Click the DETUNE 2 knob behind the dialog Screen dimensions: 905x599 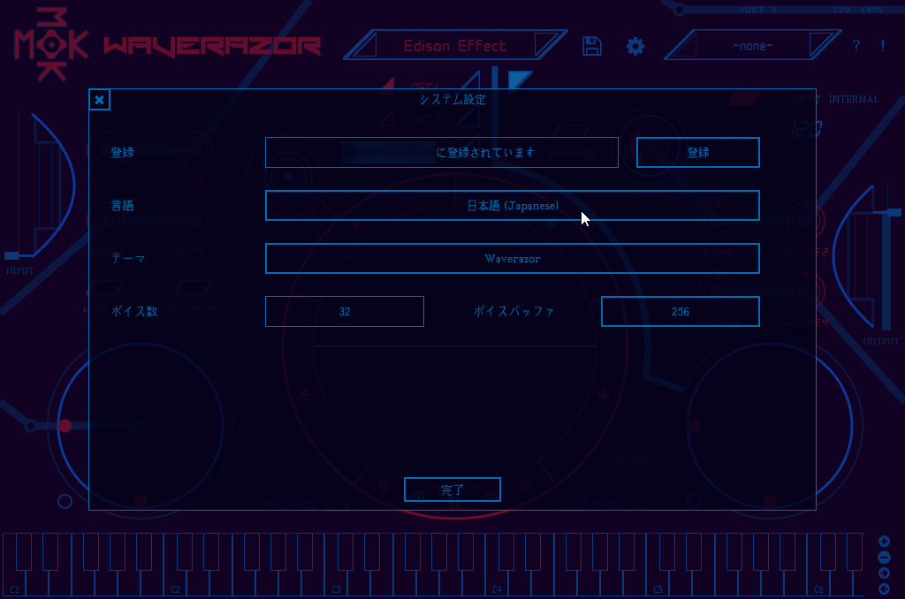tap(805, 221)
